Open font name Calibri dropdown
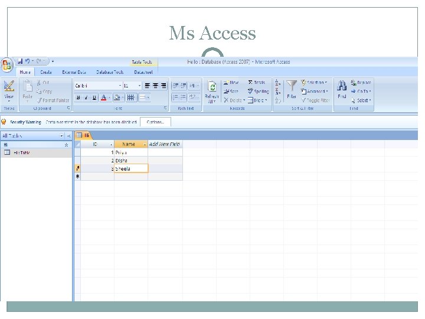Image resolution: width=425 pixels, height=319 pixels. [120, 86]
